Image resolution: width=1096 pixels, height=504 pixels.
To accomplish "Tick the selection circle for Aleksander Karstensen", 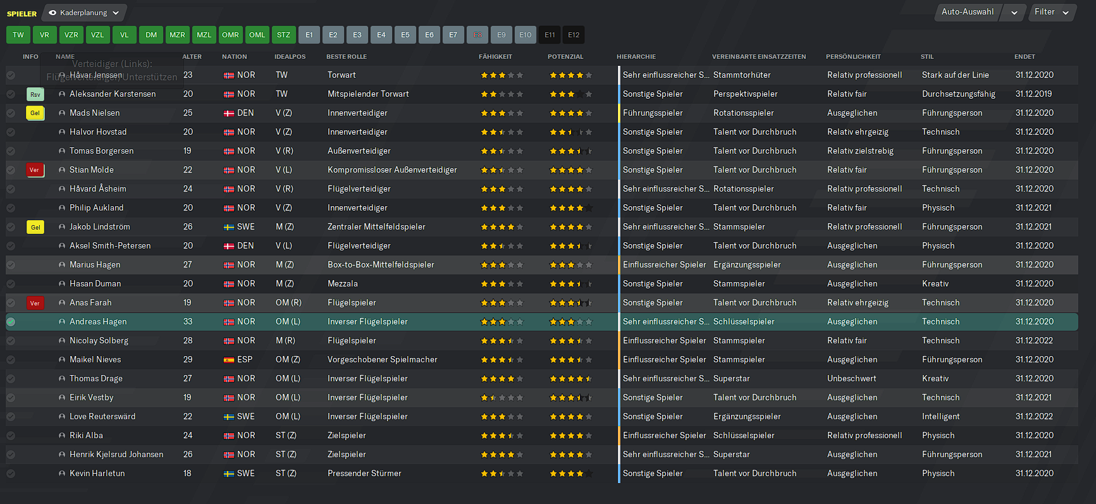I will click(x=11, y=94).
